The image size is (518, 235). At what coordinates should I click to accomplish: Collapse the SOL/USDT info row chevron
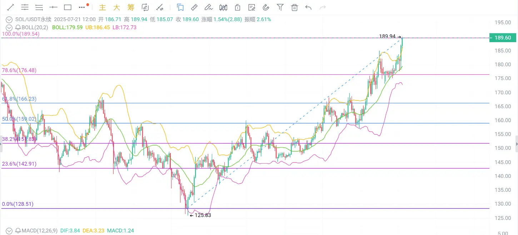click(10, 20)
